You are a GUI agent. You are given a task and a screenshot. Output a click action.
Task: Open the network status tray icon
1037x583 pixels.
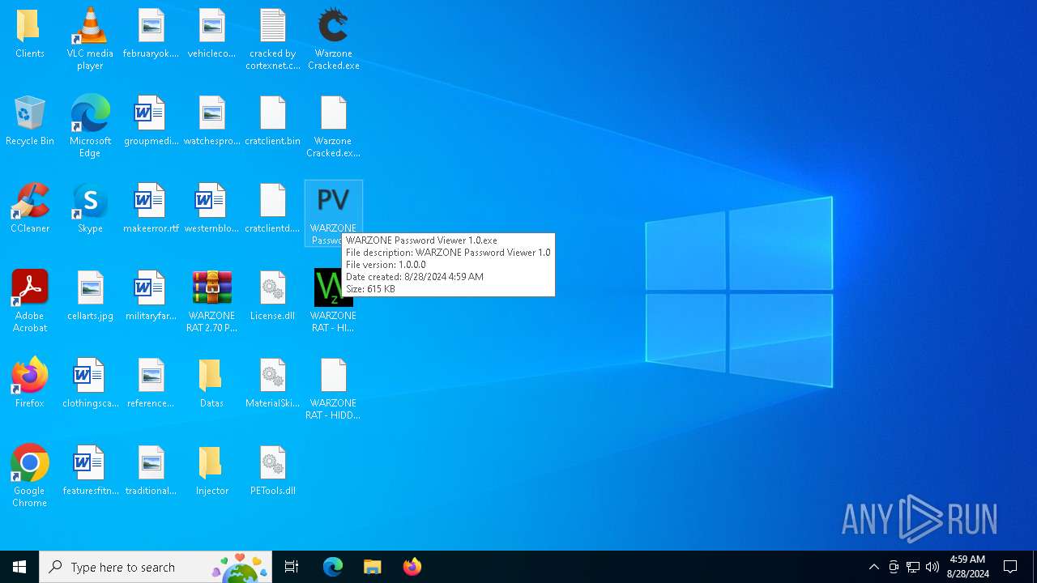[913, 567]
